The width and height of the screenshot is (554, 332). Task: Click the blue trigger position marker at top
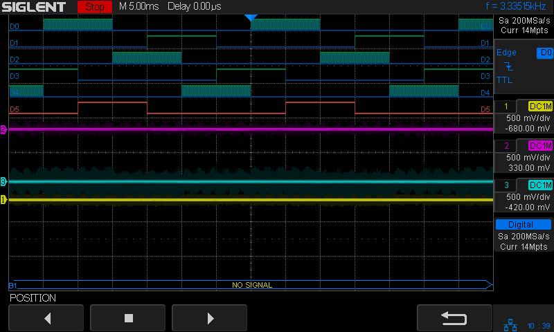[x=251, y=18]
